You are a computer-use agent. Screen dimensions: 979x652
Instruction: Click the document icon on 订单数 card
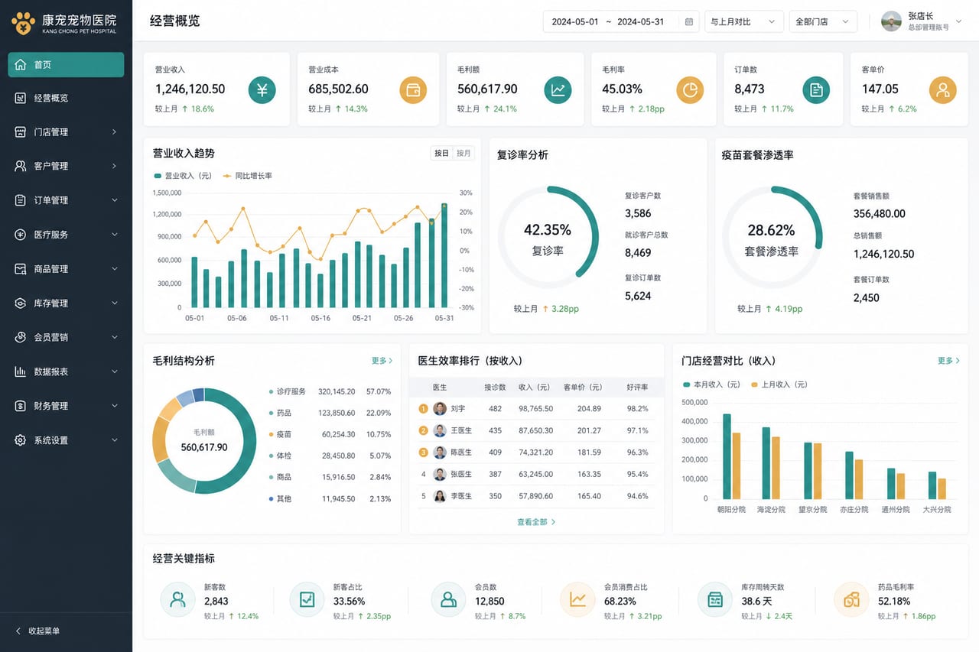tap(816, 90)
